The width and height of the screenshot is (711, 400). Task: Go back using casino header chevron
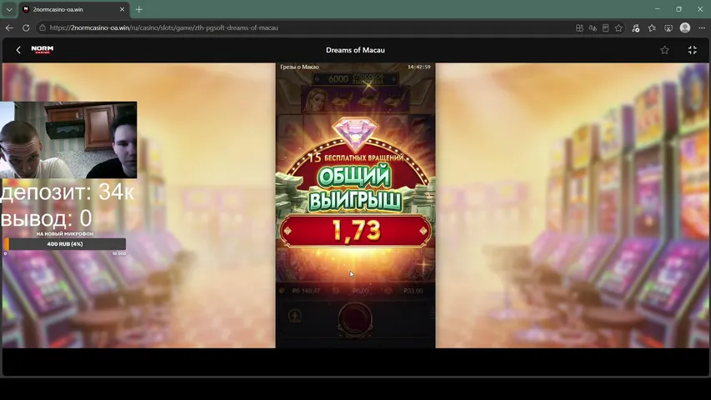tap(18, 50)
